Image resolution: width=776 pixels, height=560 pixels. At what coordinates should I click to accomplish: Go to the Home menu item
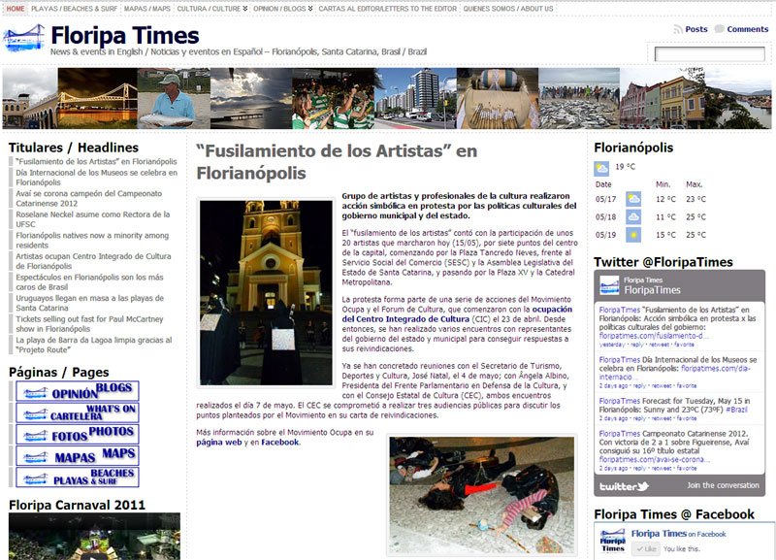click(x=16, y=9)
